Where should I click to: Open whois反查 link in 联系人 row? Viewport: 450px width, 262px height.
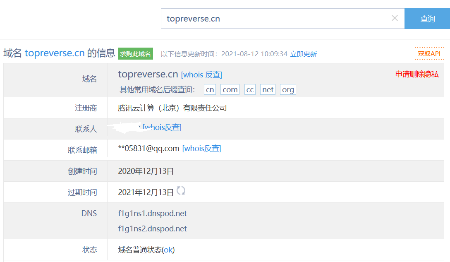point(162,127)
